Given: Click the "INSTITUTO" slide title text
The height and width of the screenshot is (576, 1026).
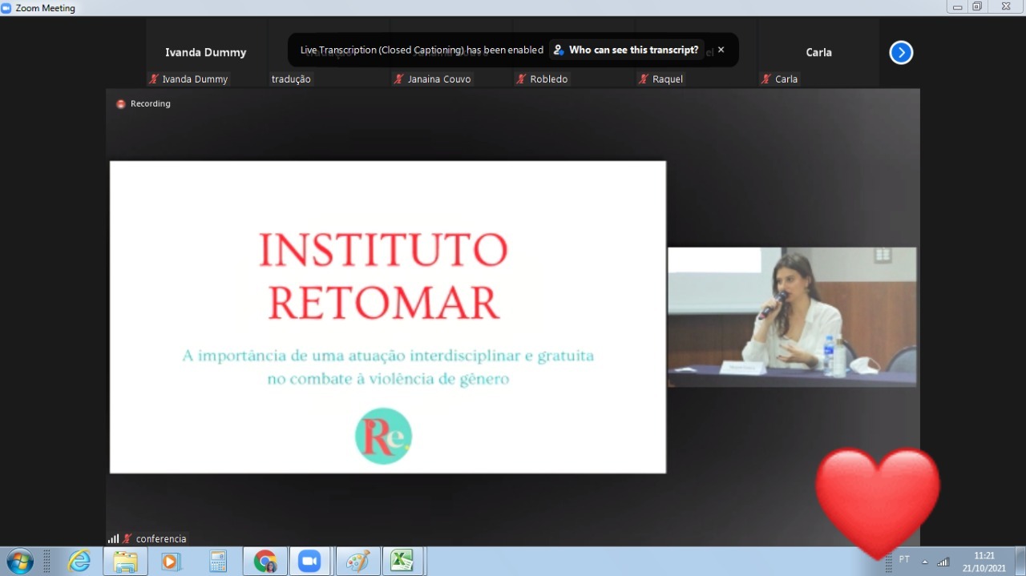Looking at the screenshot, I should [x=383, y=250].
